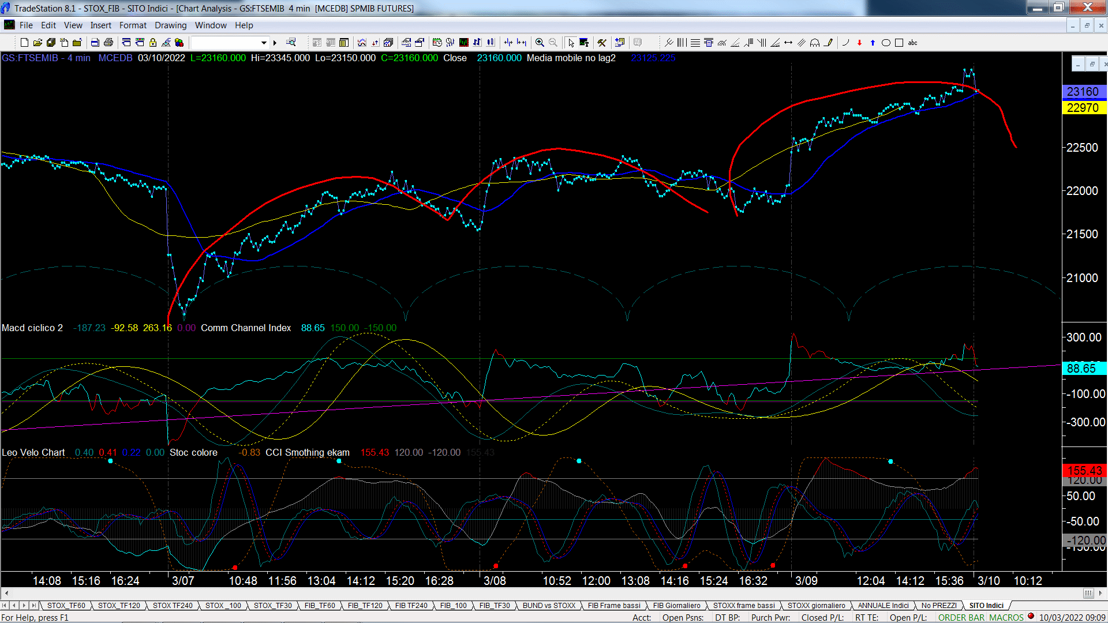The height and width of the screenshot is (623, 1108).
Task: Open the Drawing menu
Action: pos(170,25)
